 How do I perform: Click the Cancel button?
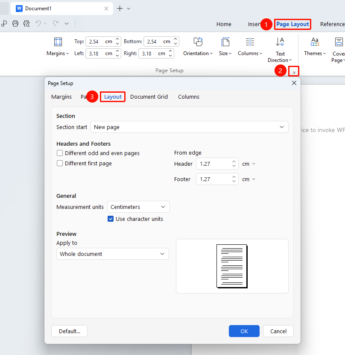(x=278, y=331)
